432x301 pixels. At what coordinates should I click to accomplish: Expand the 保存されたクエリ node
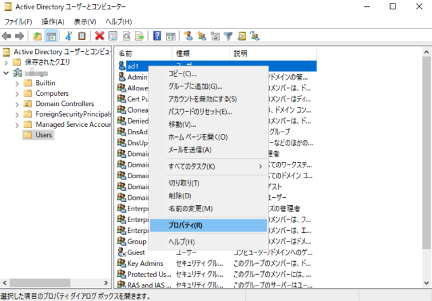[6, 63]
